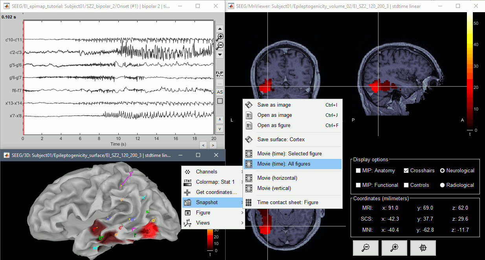Select the Radiological orientation option
Screen dimensions: 485x260
(x=442, y=185)
